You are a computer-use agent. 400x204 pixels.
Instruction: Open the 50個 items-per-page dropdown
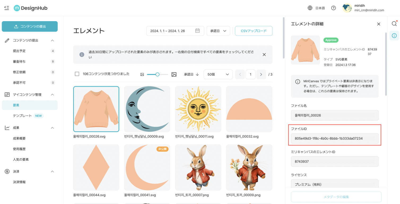coord(218,75)
